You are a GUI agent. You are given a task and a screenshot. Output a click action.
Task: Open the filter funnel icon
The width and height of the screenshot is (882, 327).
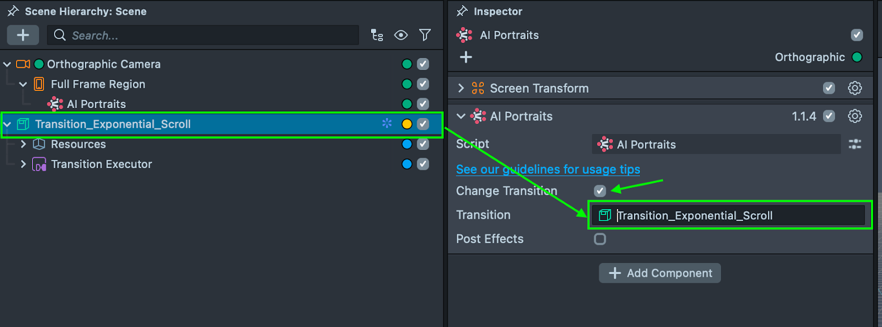425,35
